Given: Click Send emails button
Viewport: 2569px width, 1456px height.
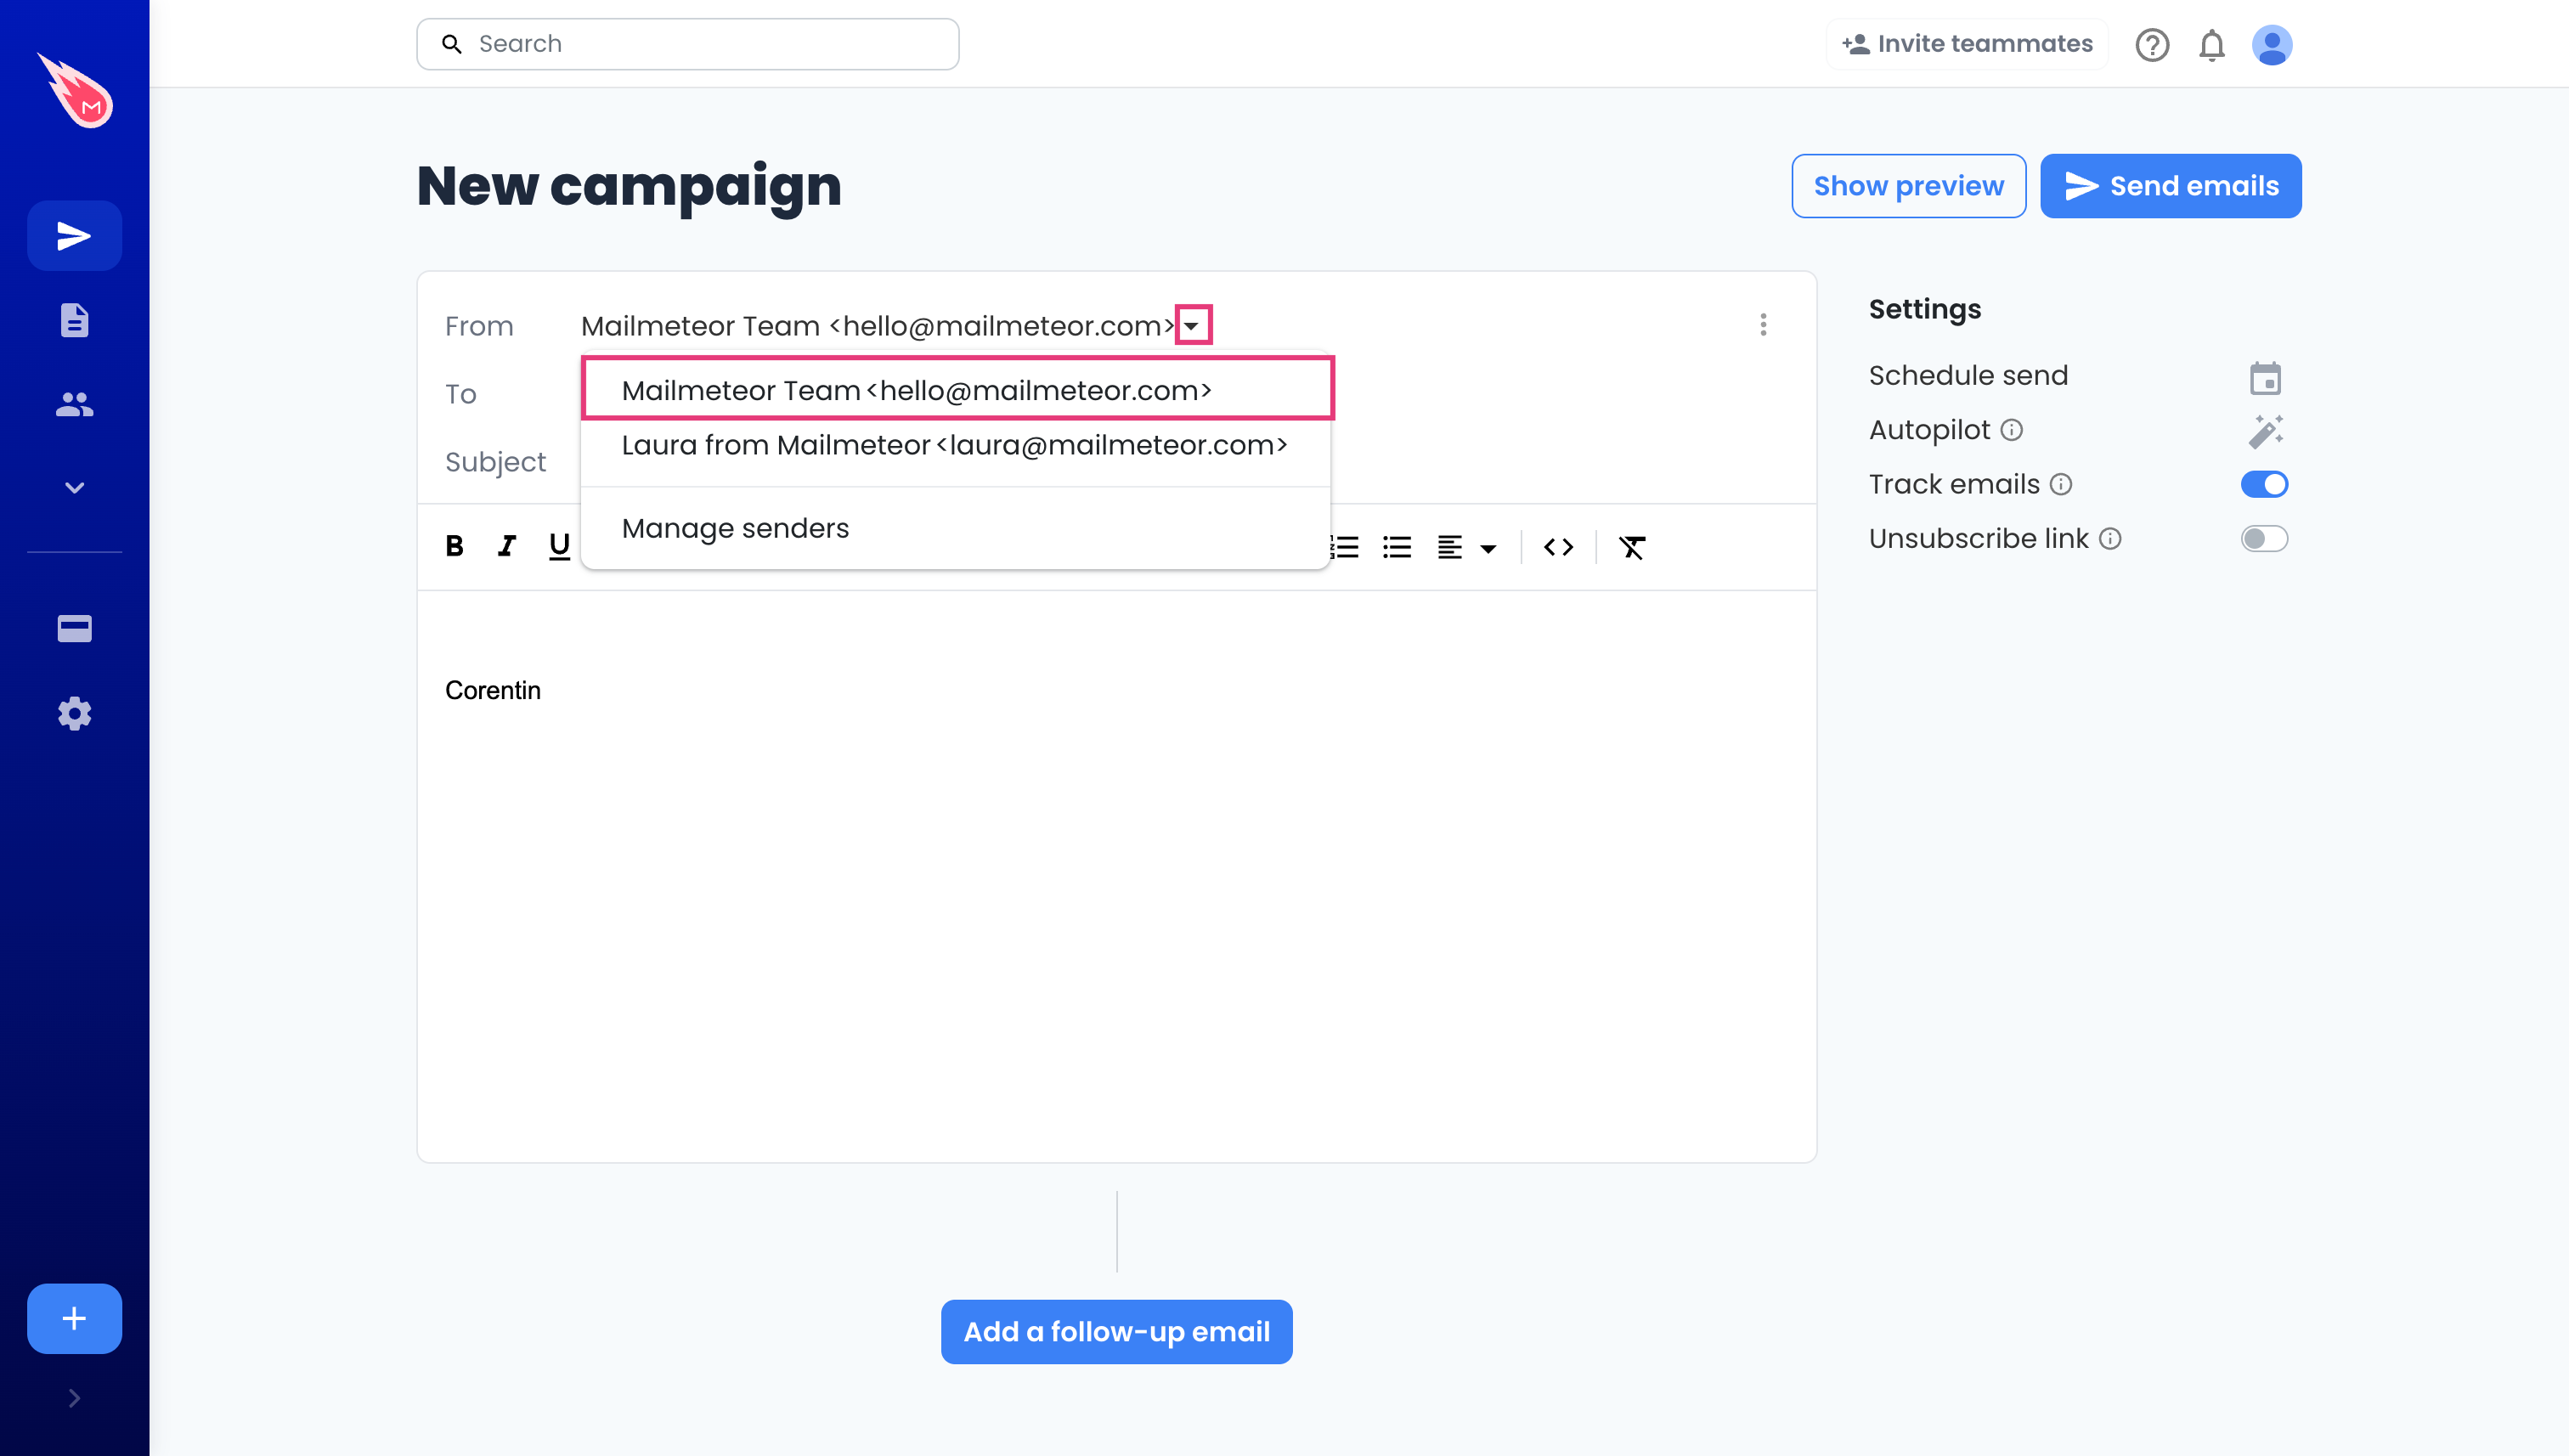Looking at the screenshot, I should coord(2170,186).
